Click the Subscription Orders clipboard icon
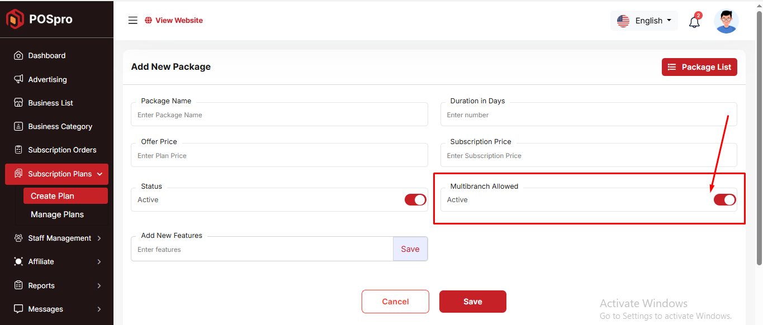This screenshot has height=325, width=763. (x=18, y=150)
